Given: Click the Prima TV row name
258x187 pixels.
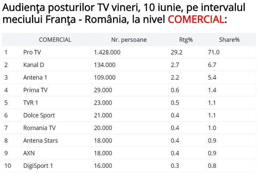Looking at the screenshot, I should [35, 90].
